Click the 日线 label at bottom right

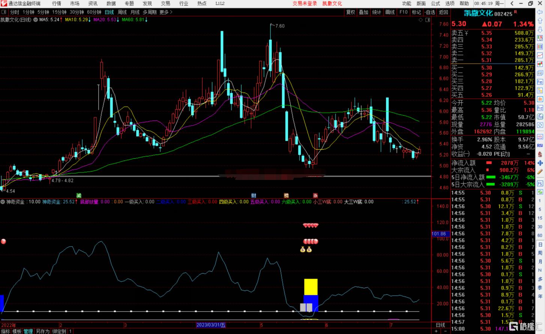(x=440, y=325)
